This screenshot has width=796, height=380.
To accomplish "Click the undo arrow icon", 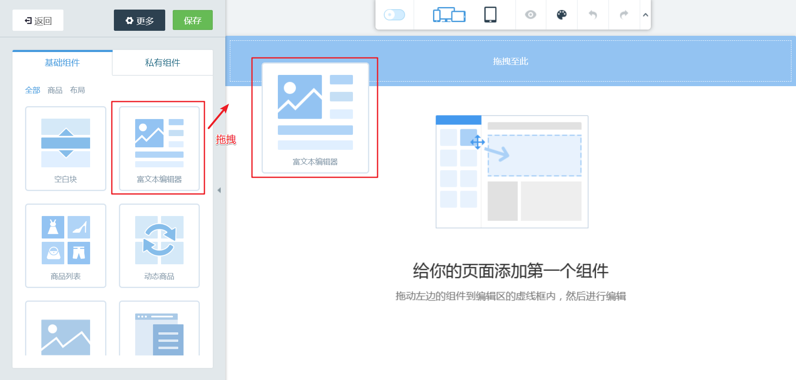I will pos(592,15).
